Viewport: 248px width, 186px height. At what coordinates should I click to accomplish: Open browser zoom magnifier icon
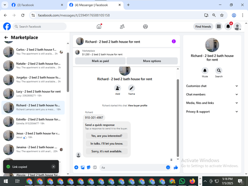tap(214, 15)
